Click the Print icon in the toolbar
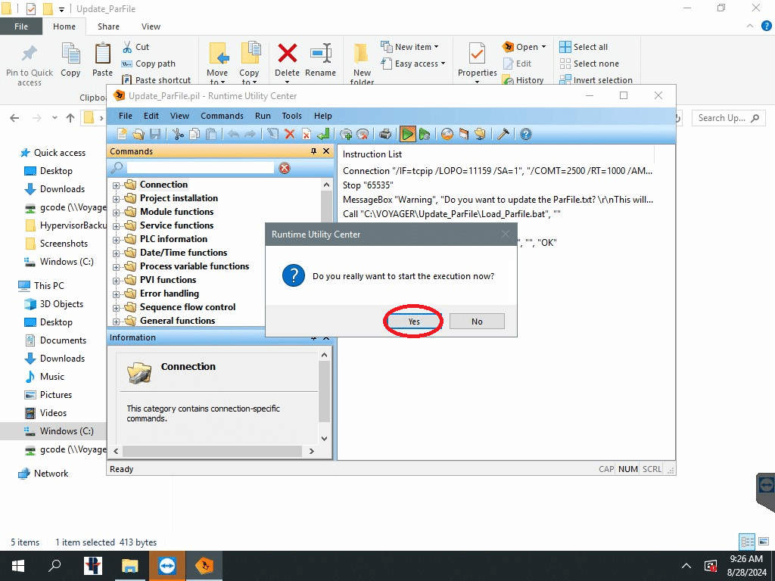The width and height of the screenshot is (775, 581). [385, 134]
